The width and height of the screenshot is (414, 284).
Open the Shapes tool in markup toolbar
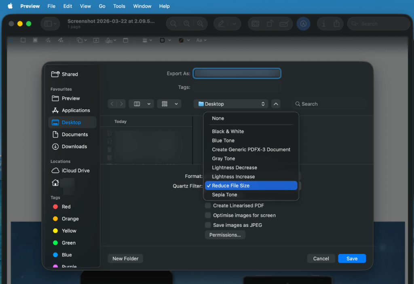80,40
